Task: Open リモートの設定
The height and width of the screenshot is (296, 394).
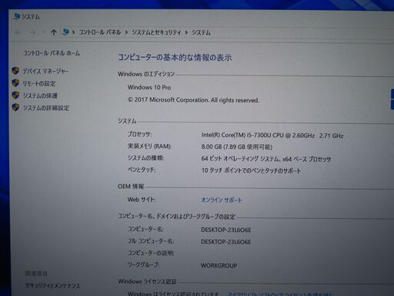Action: pos(39,83)
